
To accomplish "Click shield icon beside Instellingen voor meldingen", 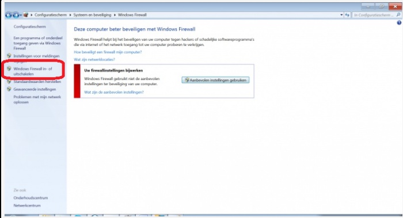I will coord(9,56).
